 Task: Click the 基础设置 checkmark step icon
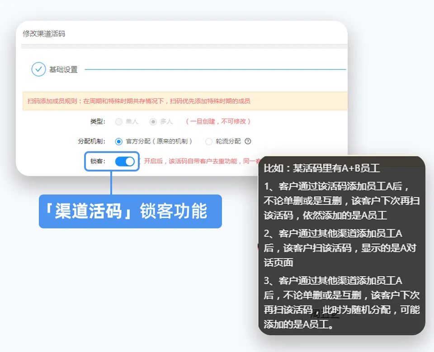(x=38, y=69)
